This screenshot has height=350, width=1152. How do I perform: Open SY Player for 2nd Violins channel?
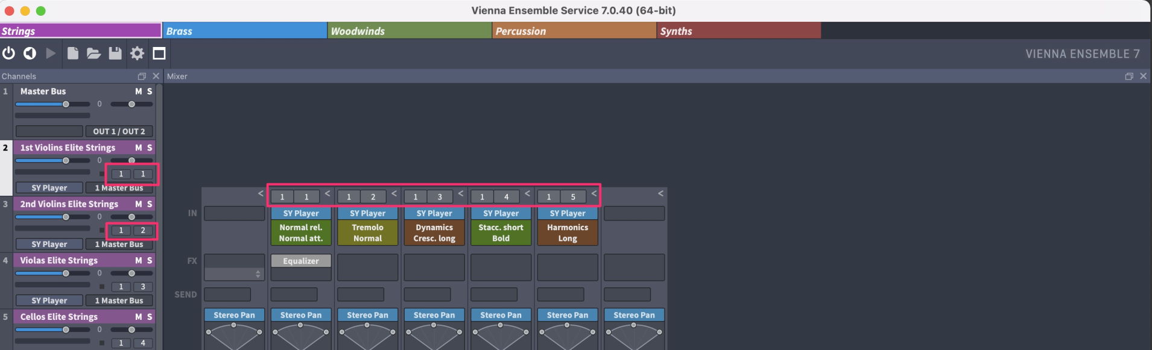pos(49,244)
